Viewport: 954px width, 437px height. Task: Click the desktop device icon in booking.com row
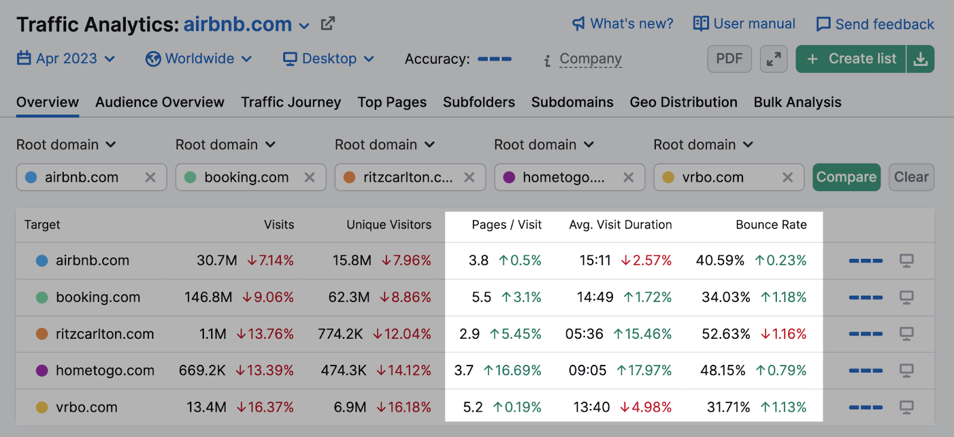pyautogui.click(x=907, y=298)
